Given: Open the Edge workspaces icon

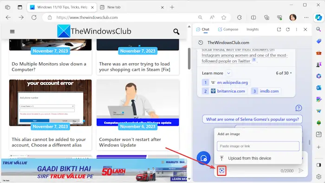Looking at the screenshot, I should click(x=8, y=7).
